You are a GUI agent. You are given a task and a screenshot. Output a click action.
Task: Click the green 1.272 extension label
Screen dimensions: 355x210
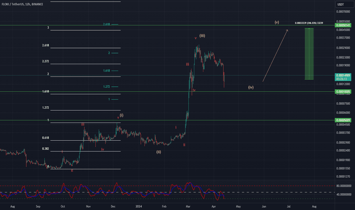106,87
